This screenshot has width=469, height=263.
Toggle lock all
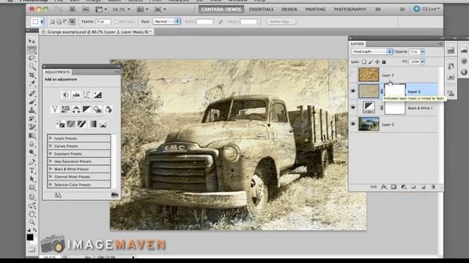click(384, 61)
